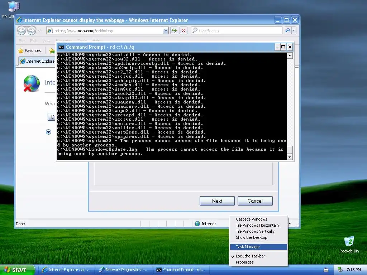
Task: Open IE File menu
Action: 22,41
